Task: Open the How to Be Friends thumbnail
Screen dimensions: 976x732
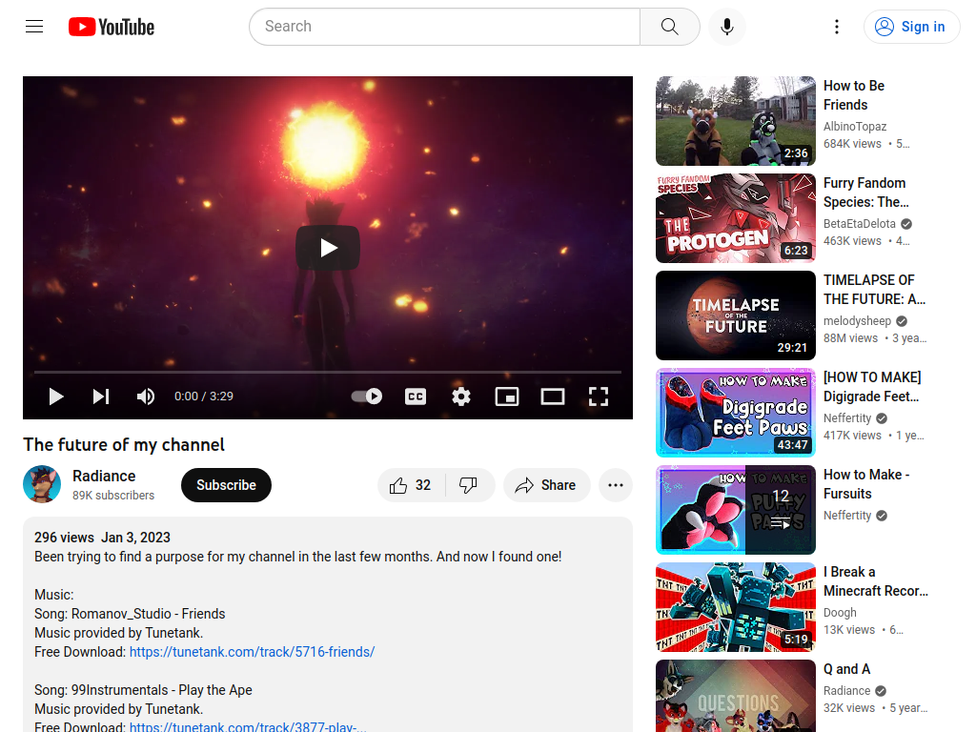Action: (736, 121)
